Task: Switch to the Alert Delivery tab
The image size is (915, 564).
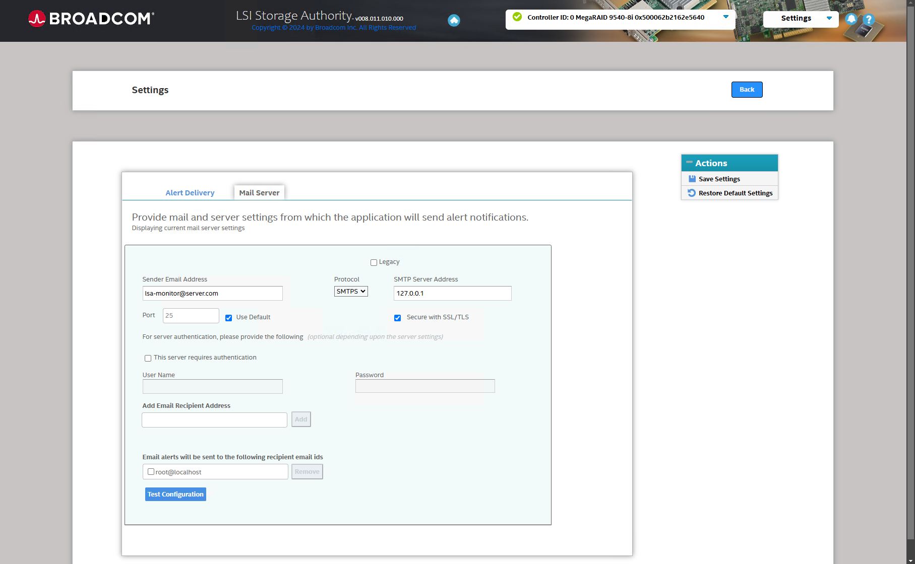Action: [x=190, y=193]
